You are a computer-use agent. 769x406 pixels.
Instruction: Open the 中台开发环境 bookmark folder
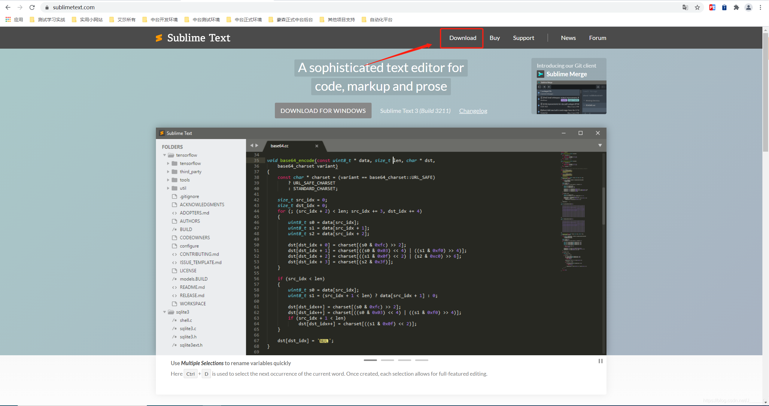160,20
